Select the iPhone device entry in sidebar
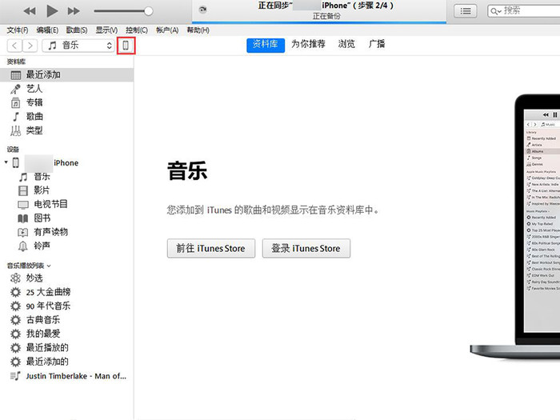The image size is (560, 420). point(66,162)
